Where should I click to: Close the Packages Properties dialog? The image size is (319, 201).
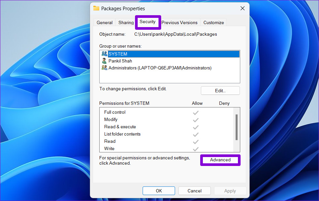pyautogui.click(x=243, y=8)
